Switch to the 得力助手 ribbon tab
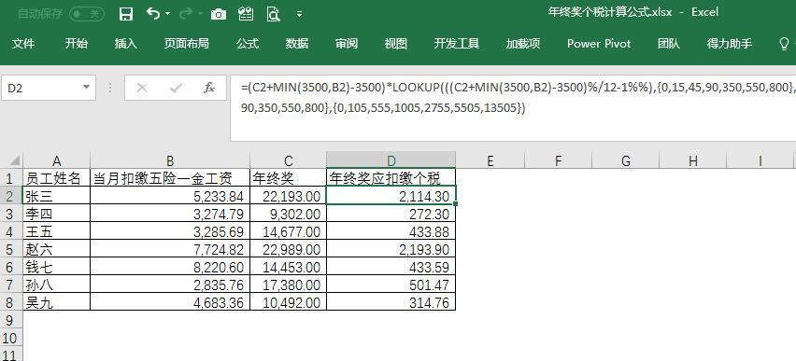796x361 pixels. tap(730, 44)
